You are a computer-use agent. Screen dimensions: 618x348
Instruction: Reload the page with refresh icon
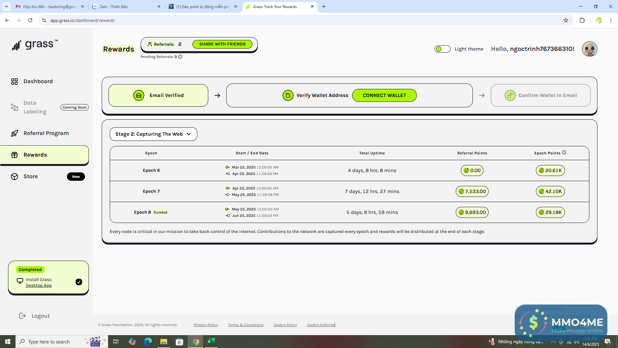pos(30,20)
